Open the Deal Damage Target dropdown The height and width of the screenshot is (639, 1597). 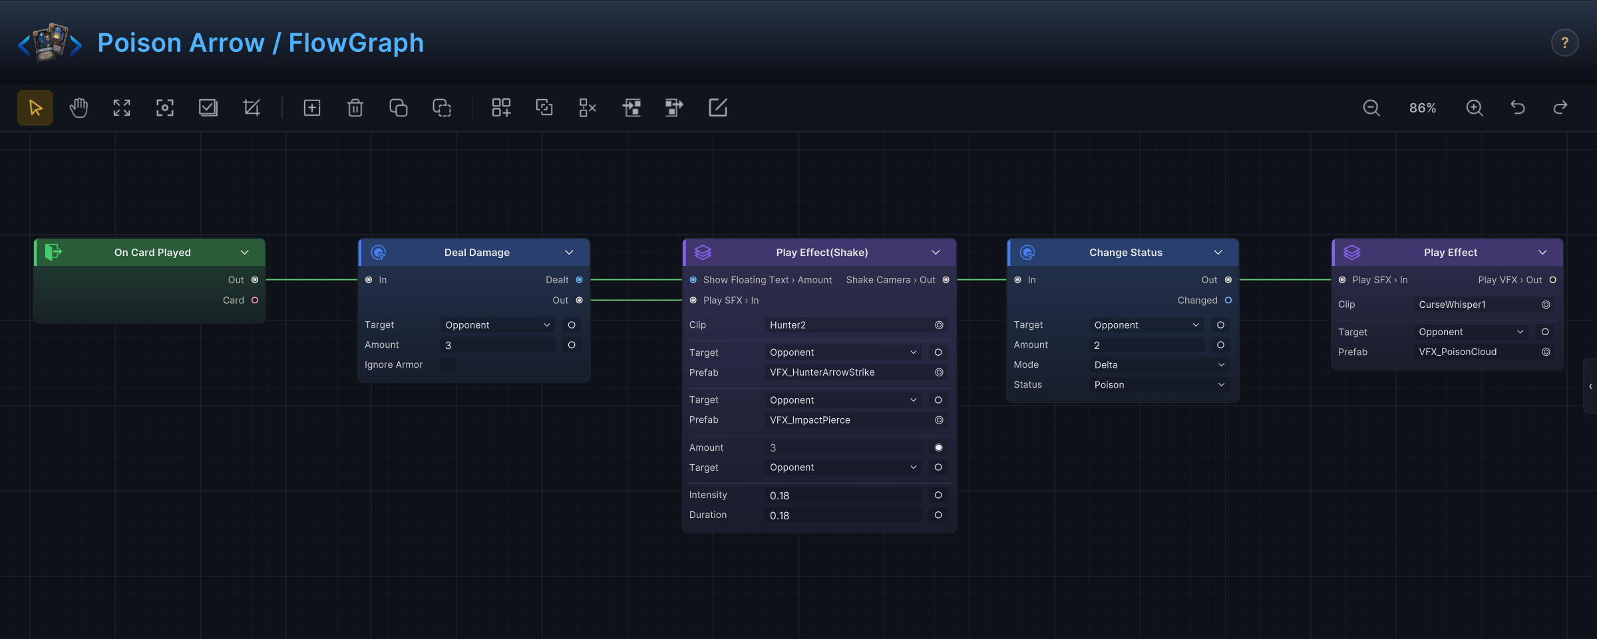(498, 325)
